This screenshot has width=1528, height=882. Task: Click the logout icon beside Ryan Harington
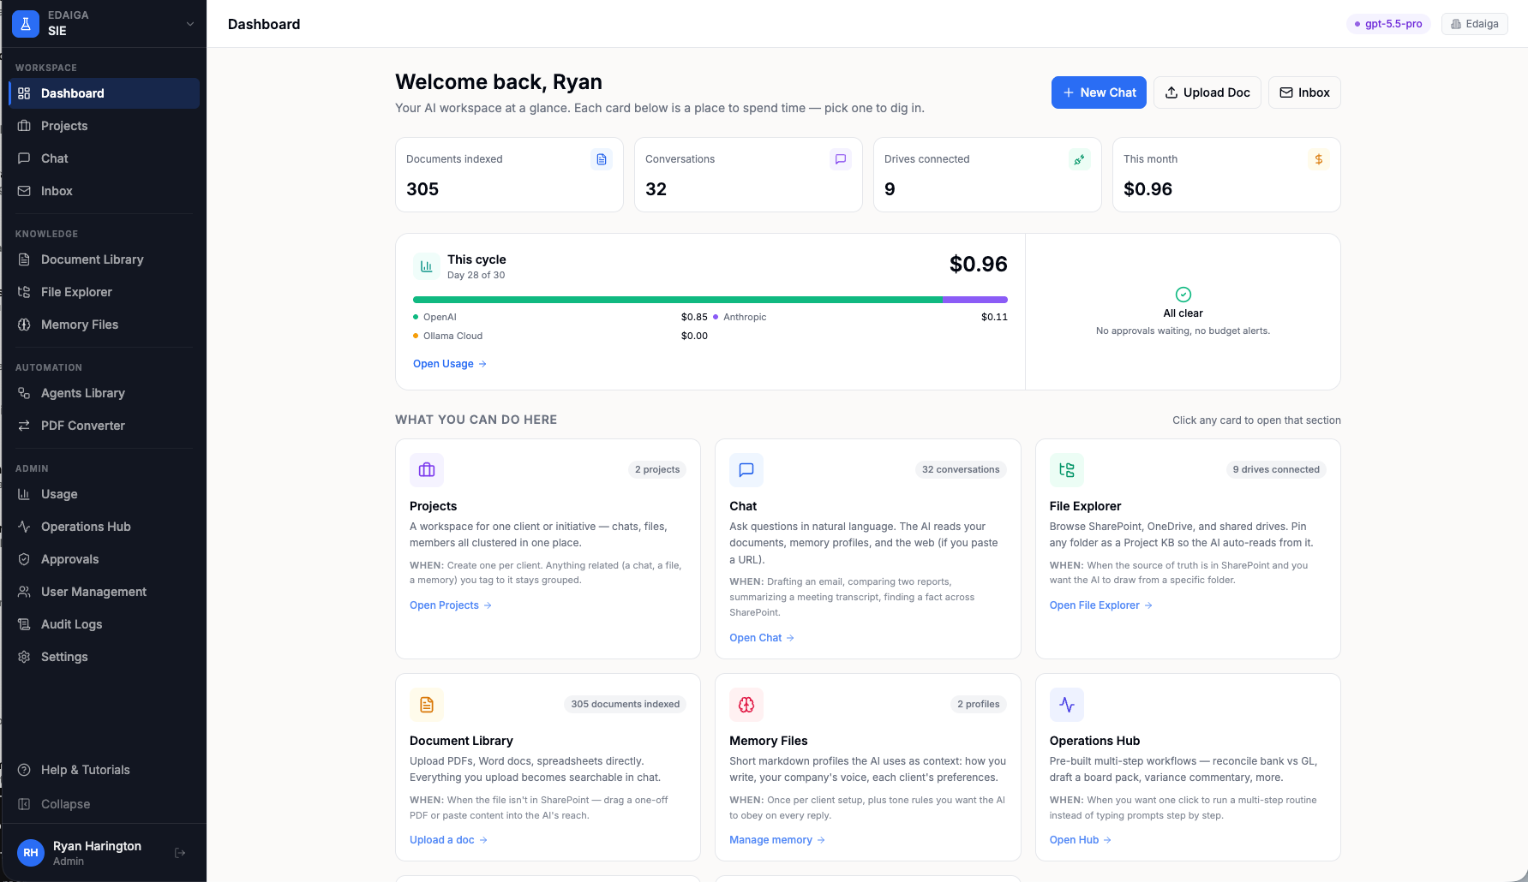(180, 853)
